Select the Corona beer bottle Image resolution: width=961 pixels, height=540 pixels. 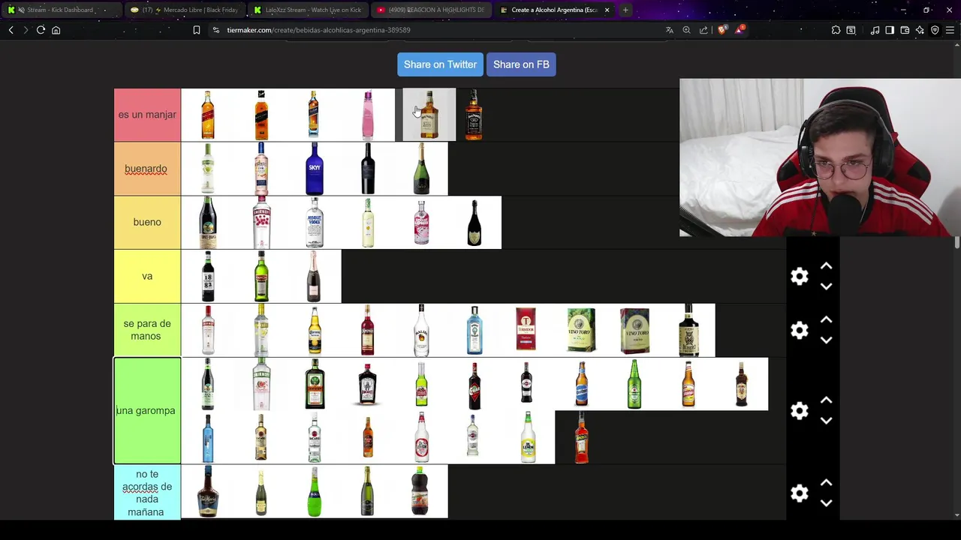[x=315, y=330]
